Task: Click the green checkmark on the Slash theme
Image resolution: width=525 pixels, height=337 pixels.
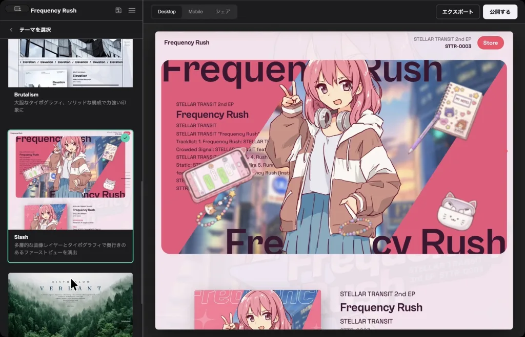Action: point(125,138)
